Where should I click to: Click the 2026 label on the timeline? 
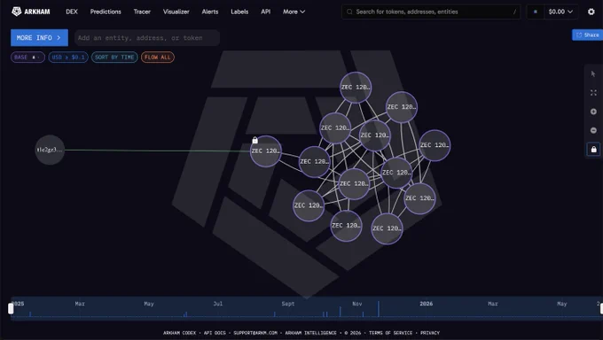tap(427, 304)
